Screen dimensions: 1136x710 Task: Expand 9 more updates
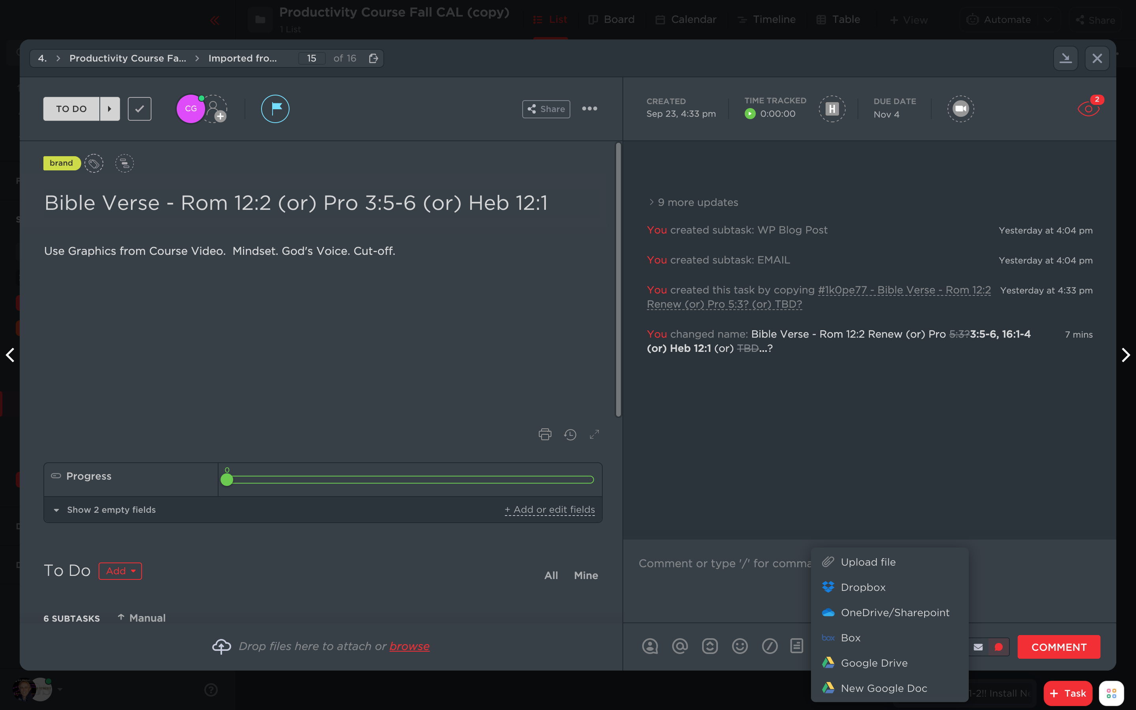click(693, 202)
